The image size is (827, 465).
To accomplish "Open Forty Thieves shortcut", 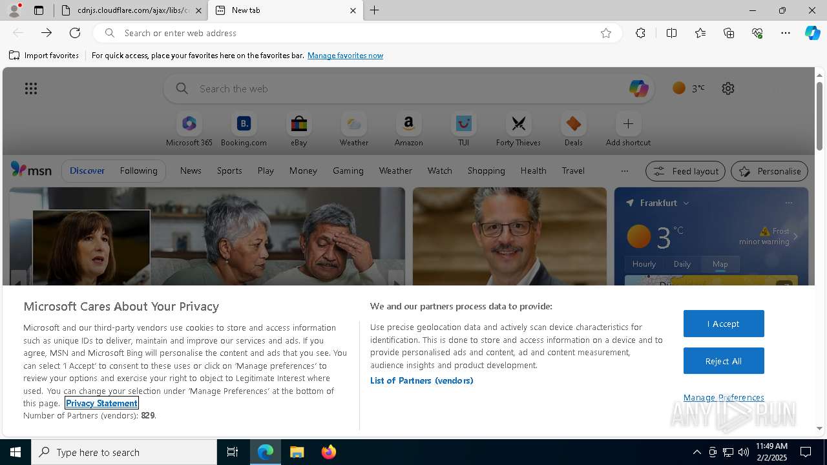I will tap(518, 130).
